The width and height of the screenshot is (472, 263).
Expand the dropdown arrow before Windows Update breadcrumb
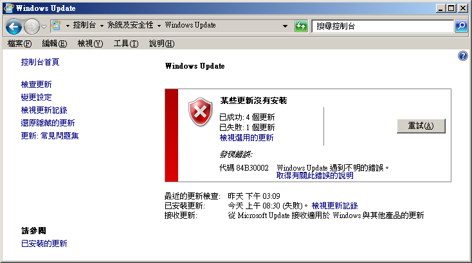[x=159, y=26]
